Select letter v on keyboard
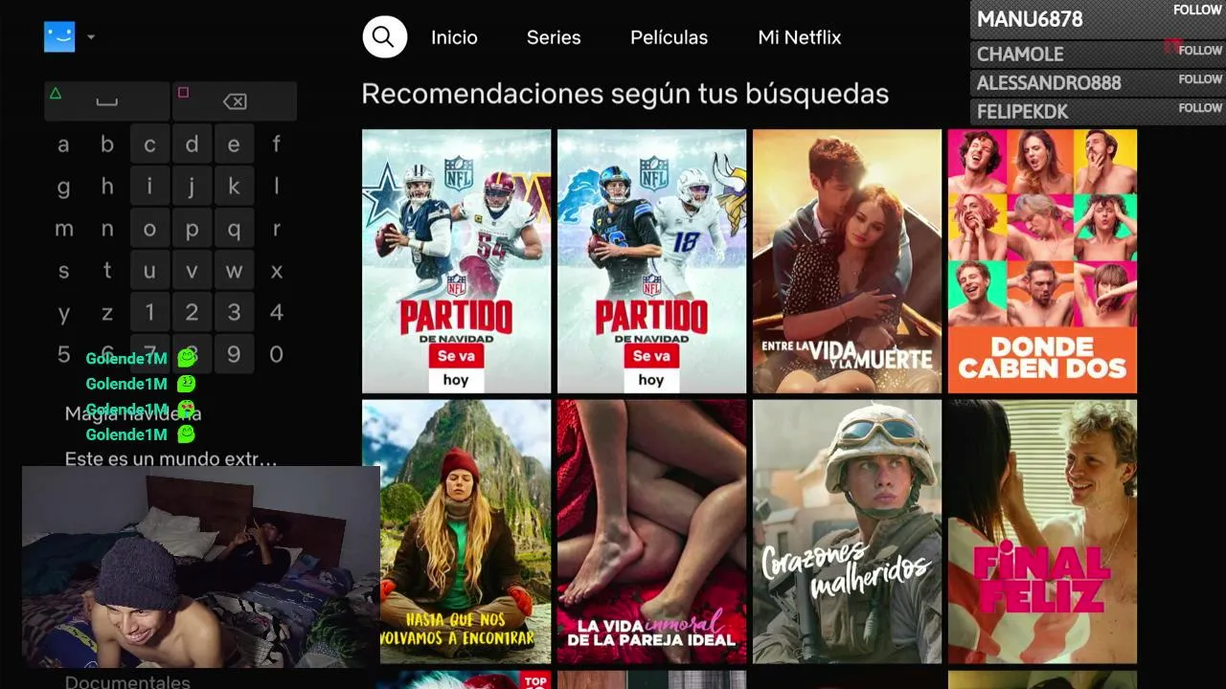The image size is (1226, 689). [x=192, y=271]
